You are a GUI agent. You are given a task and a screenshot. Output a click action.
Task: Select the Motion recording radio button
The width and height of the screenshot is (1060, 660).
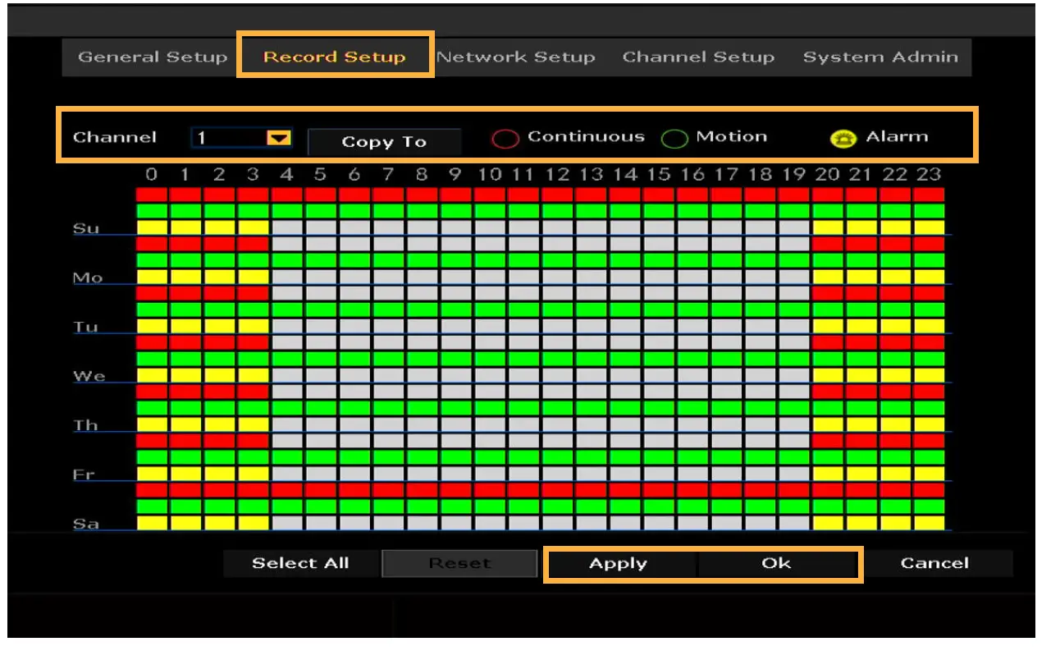[x=674, y=139]
